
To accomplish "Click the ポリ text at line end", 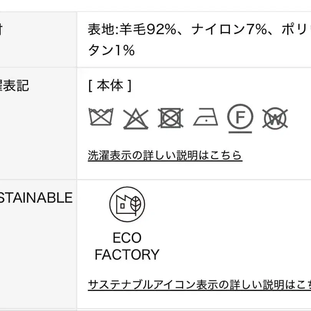I will point(296,30).
